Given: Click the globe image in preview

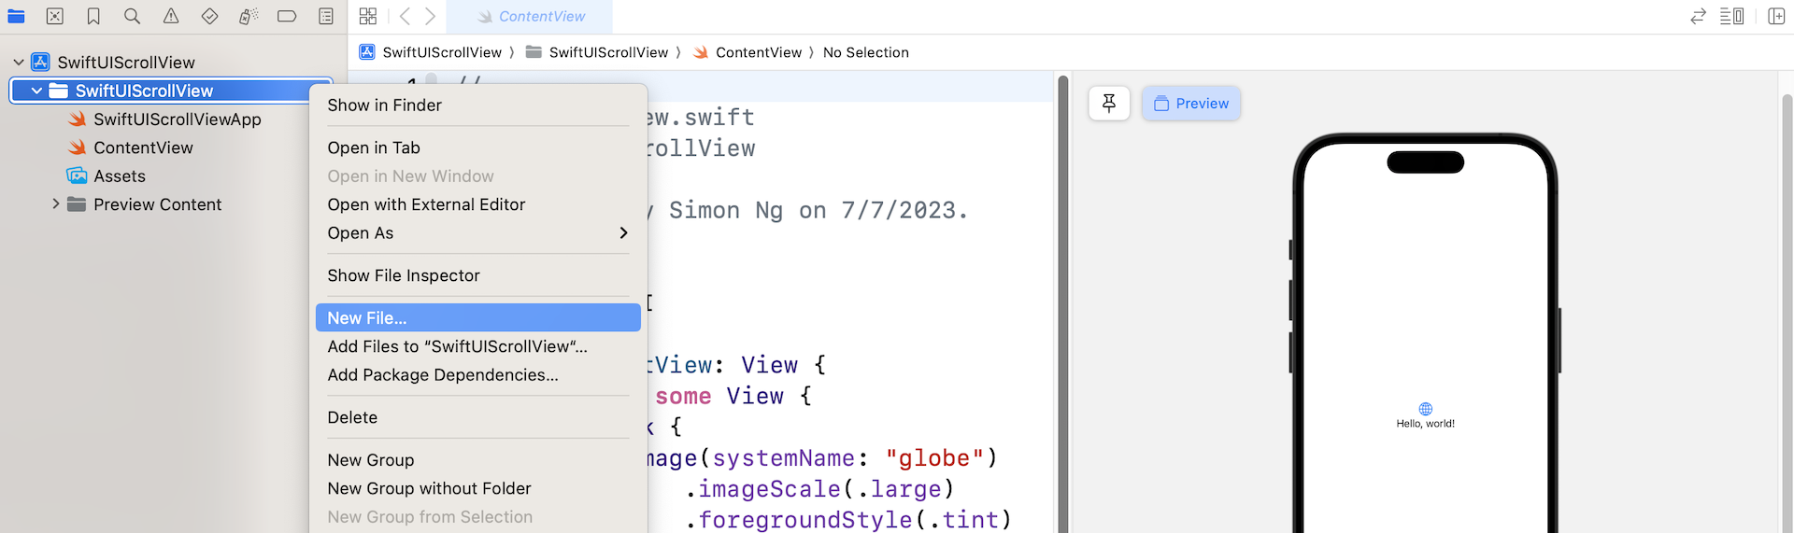Looking at the screenshot, I should pyautogui.click(x=1425, y=409).
